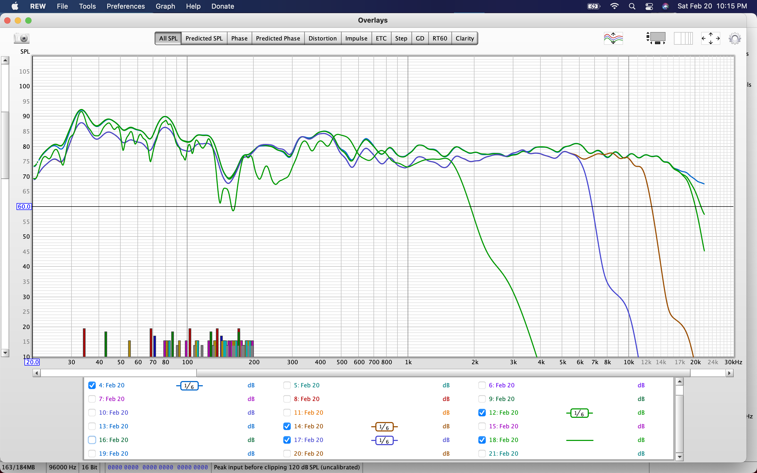Click the 60.0 SPL cursor value field
The image size is (757, 473).
(x=24, y=207)
